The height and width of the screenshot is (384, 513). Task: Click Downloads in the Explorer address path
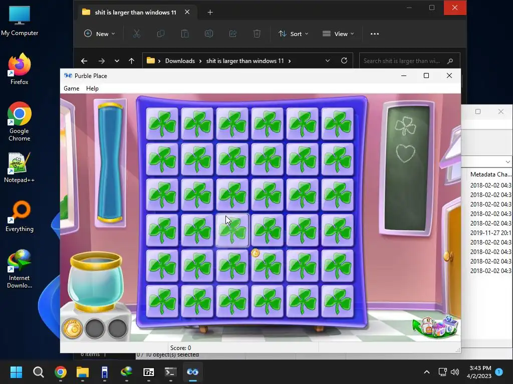tap(180, 60)
